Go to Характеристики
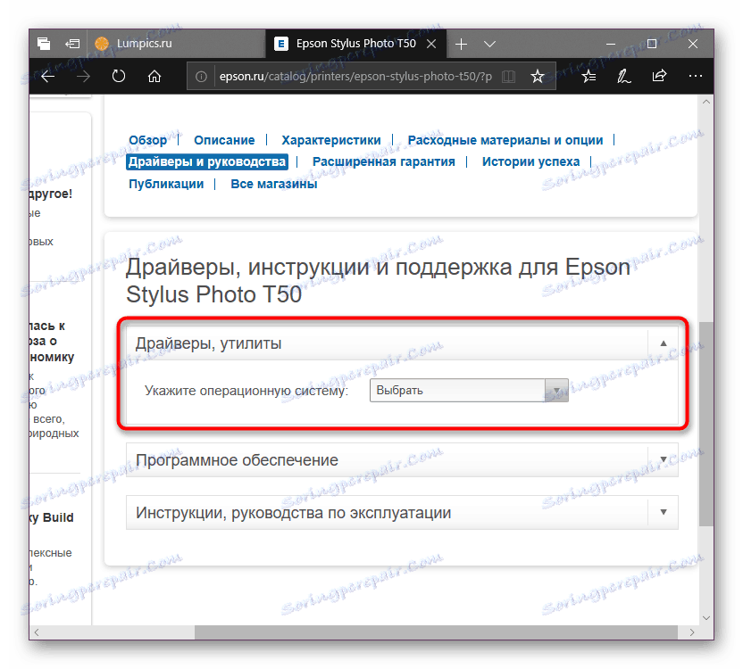Screen dimensions: 743x669 (331, 140)
